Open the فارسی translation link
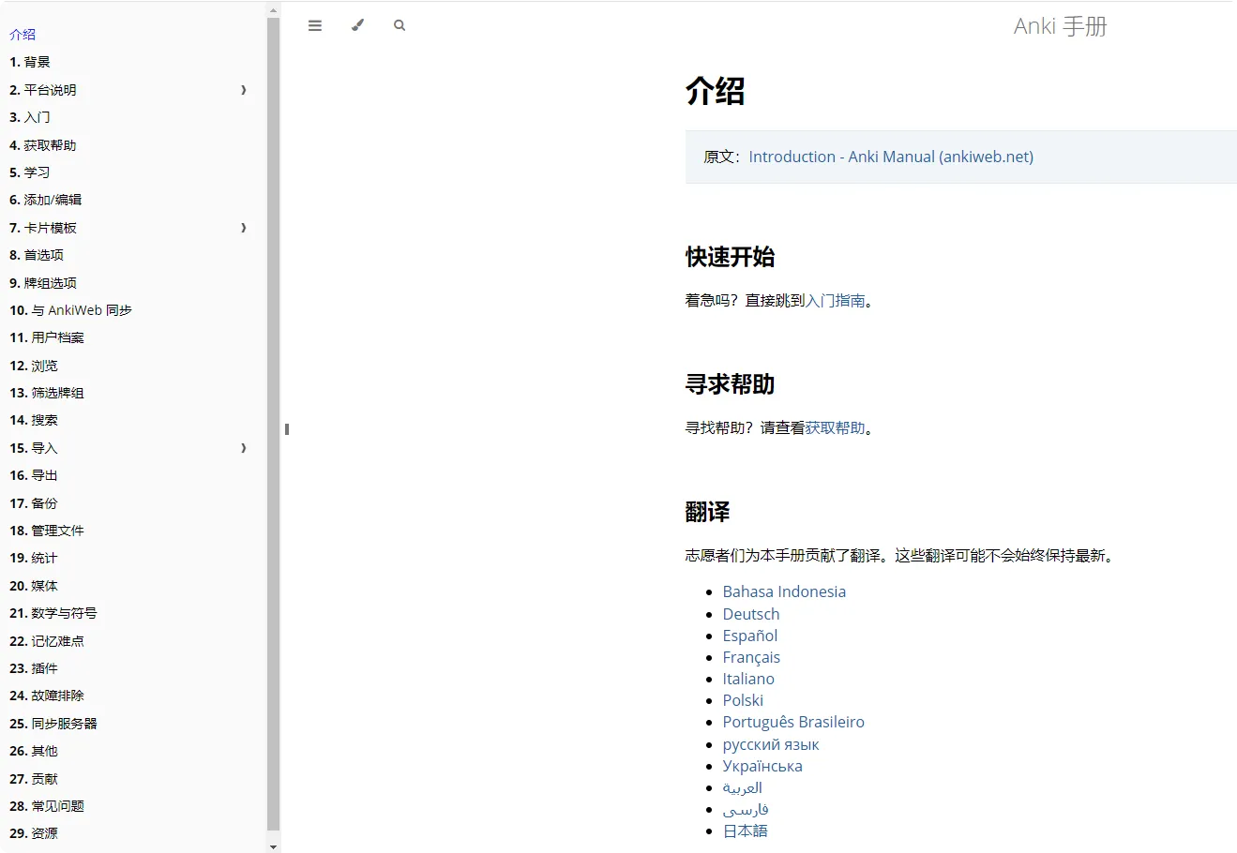Viewport: 1237px width, 853px height. tap(746, 809)
